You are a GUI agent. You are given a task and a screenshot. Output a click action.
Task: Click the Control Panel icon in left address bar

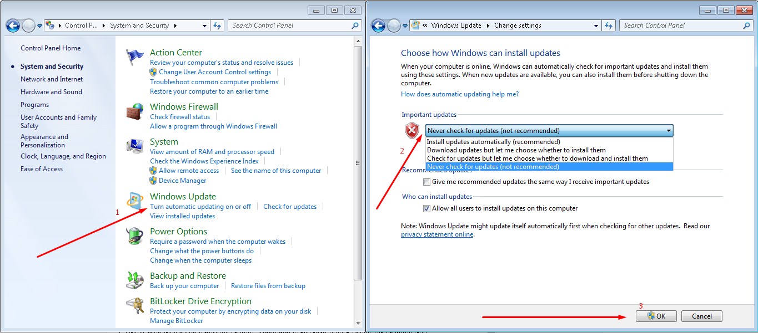point(50,25)
